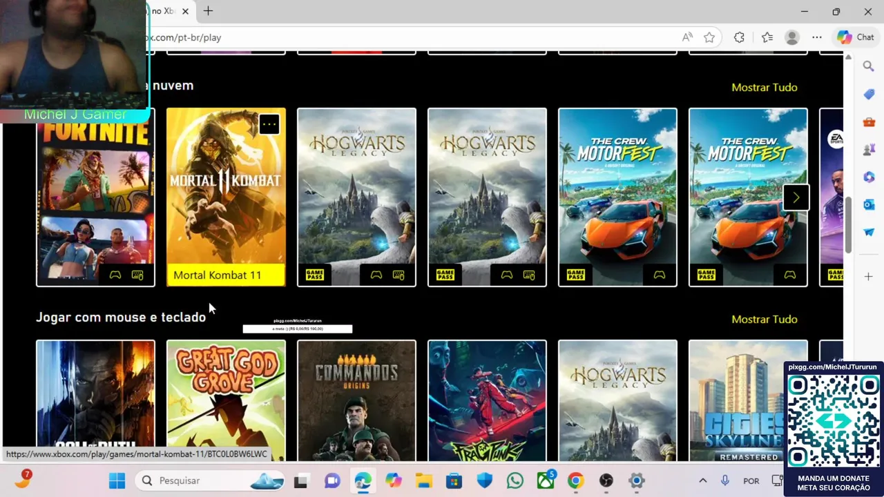Image resolution: width=884 pixels, height=497 pixels.
Task: Open the Windows Start menu
Action: [x=117, y=480]
